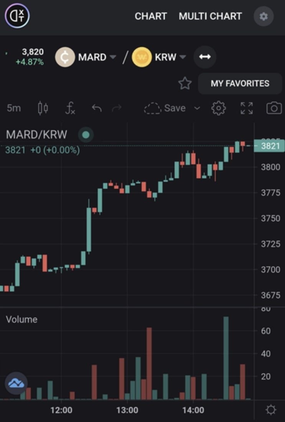Screen dimensions: 285x422
Task: Toggle the favorite star for MARD/KRW
Action: point(185,83)
